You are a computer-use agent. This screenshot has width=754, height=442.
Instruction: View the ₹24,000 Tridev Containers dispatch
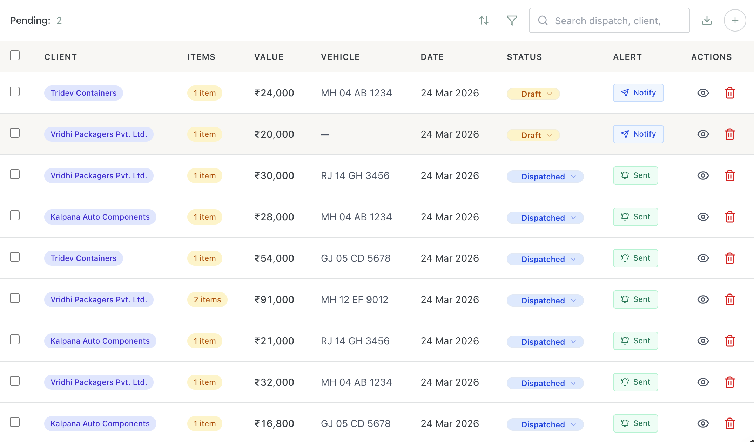pyautogui.click(x=703, y=93)
